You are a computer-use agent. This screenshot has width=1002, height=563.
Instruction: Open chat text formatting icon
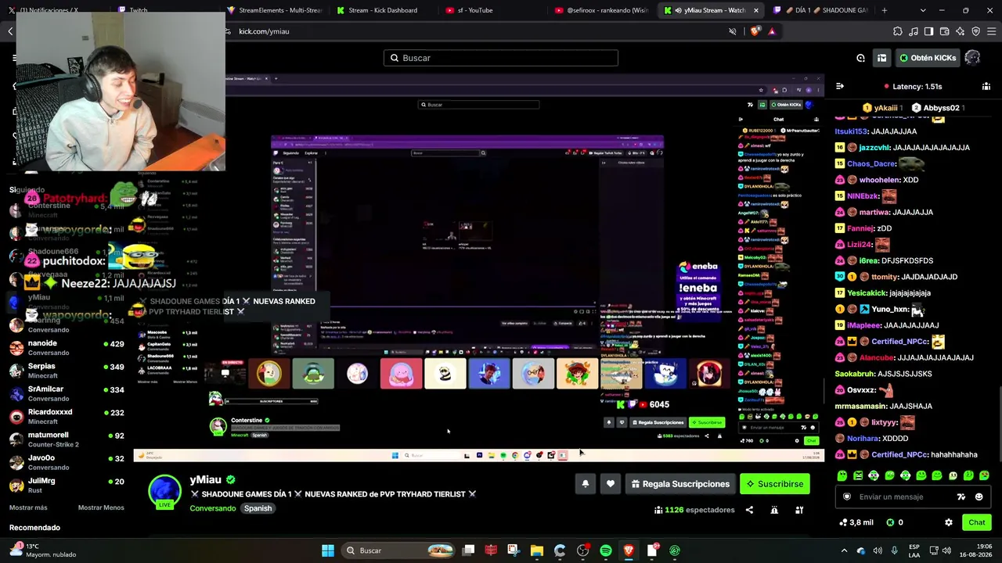tap(961, 497)
